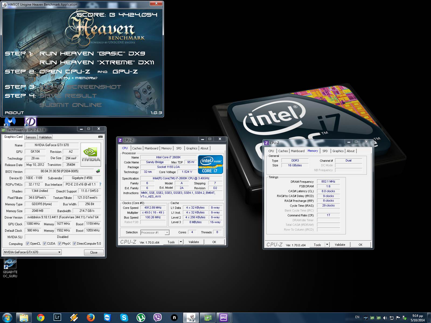
Task: Open Viber from the taskbar
Action: [158, 318]
